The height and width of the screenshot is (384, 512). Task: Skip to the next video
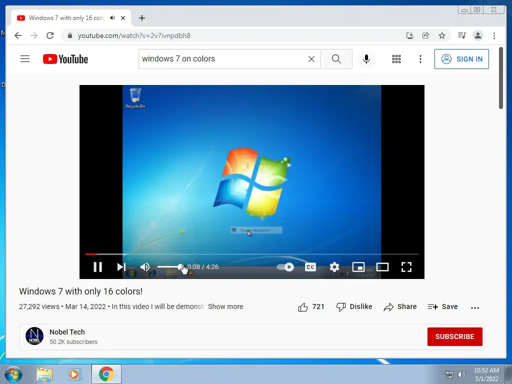121,267
